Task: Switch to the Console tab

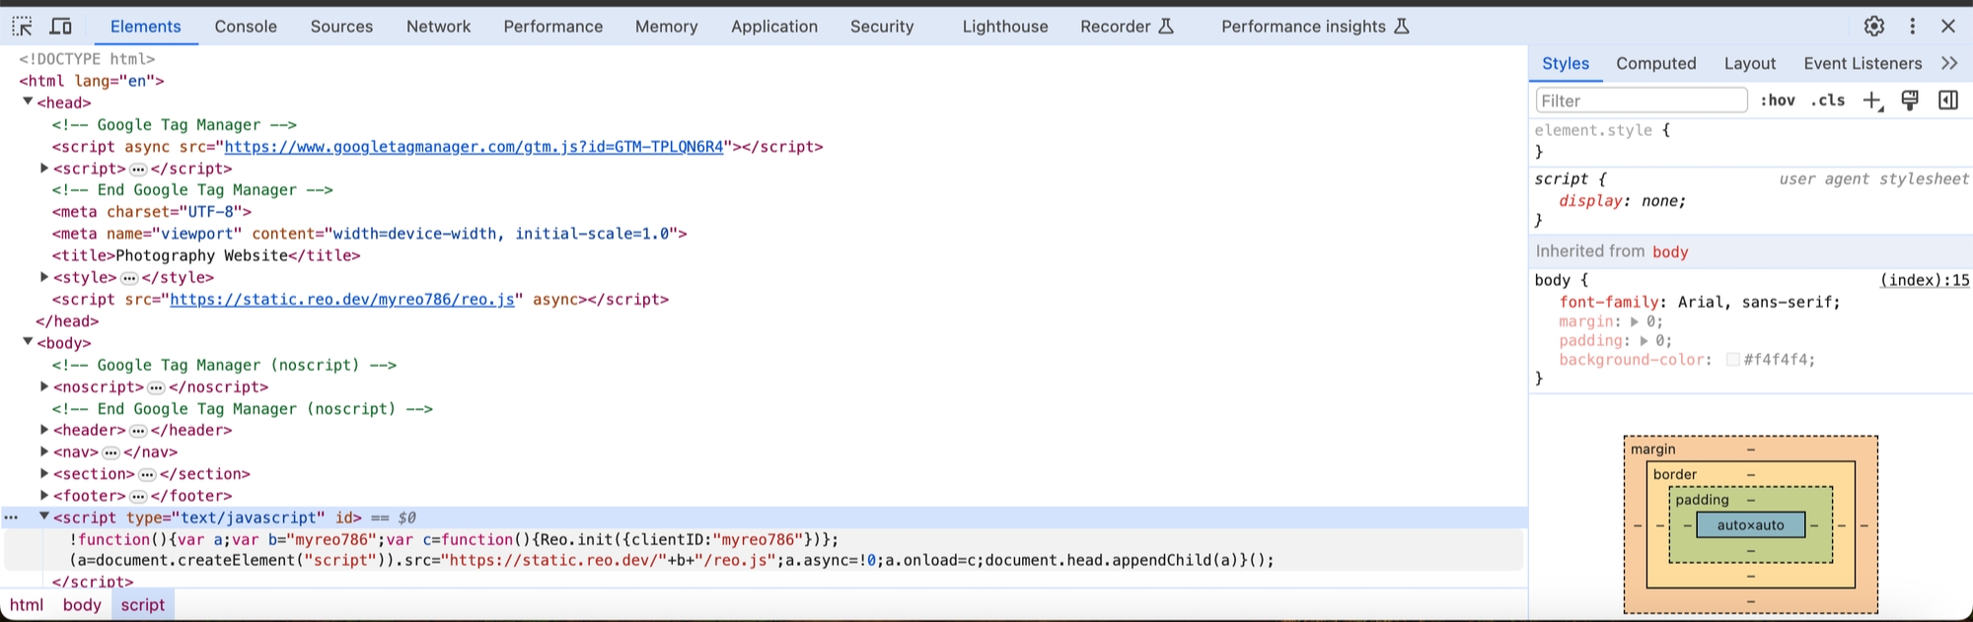Action: pos(246,27)
